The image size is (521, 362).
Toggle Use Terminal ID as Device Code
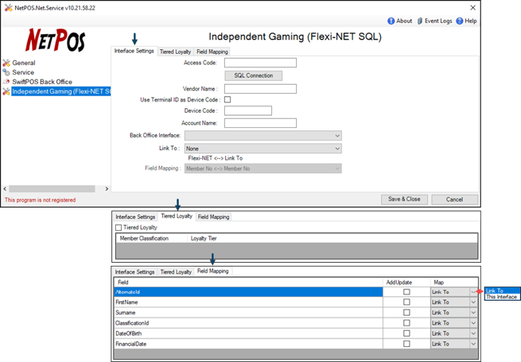click(228, 99)
